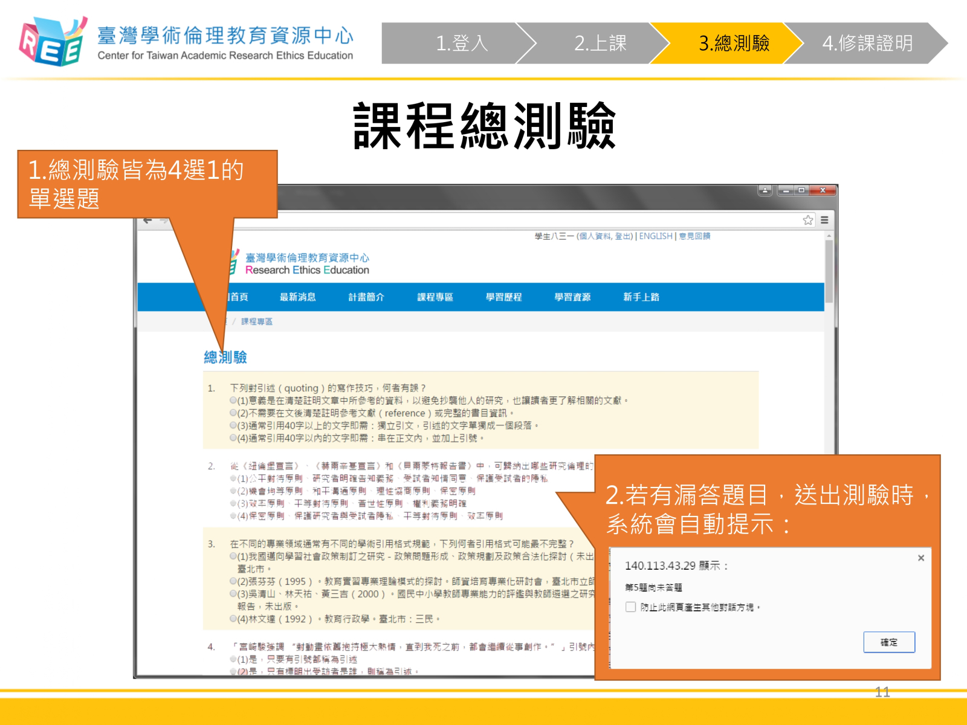The width and height of the screenshot is (967, 725).
Task: Close the alert dialog with the X
Action: pyautogui.click(x=920, y=558)
